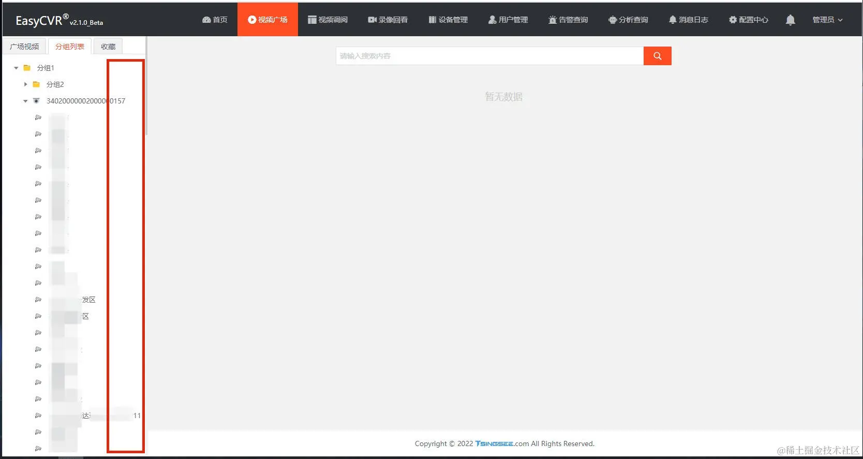The image size is (863, 459).
Task: Open 用户管理 user management
Action: click(x=508, y=20)
